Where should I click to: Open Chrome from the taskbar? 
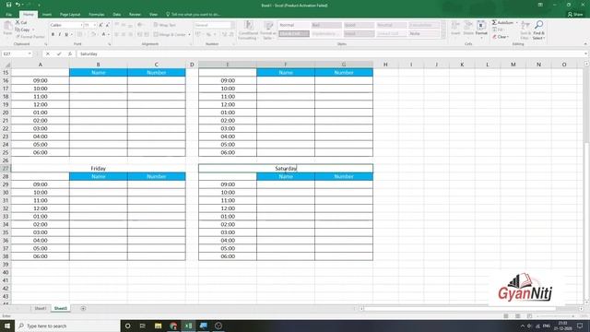click(173, 326)
